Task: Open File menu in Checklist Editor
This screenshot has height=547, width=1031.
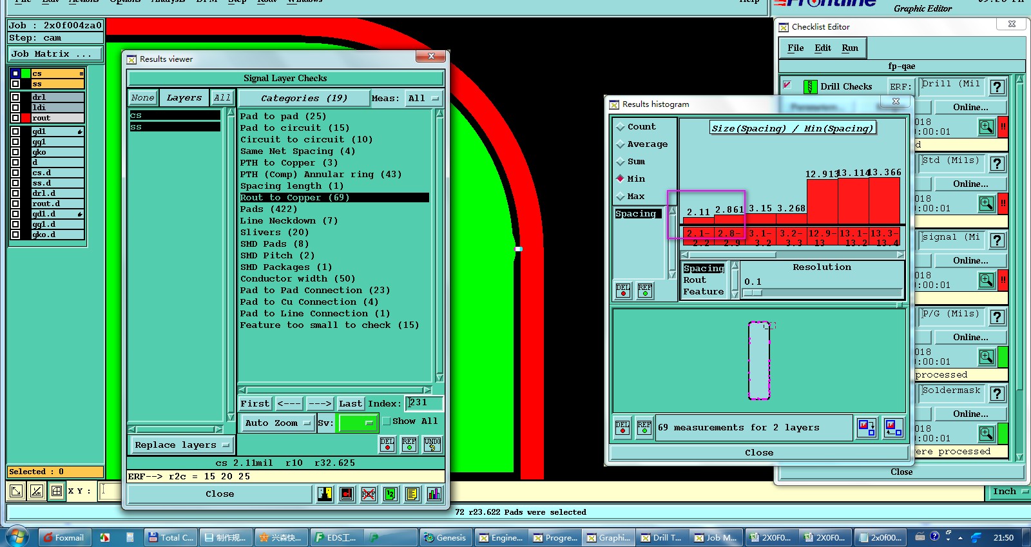Action: [795, 48]
